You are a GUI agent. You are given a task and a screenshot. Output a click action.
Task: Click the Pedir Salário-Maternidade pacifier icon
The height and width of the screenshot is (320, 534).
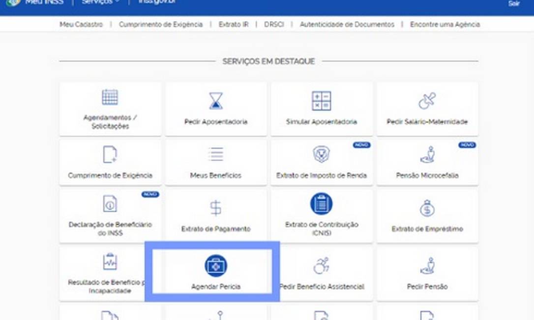tap(427, 101)
